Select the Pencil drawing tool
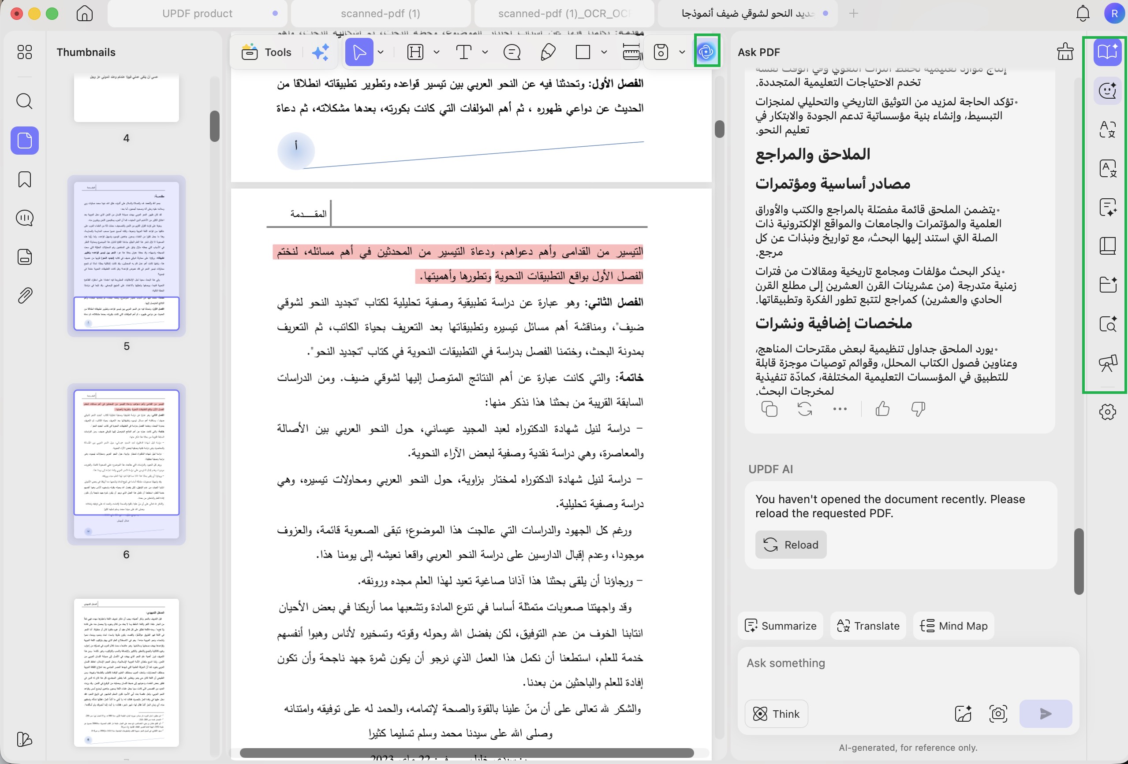This screenshot has width=1128, height=764. (x=548, y=52)
